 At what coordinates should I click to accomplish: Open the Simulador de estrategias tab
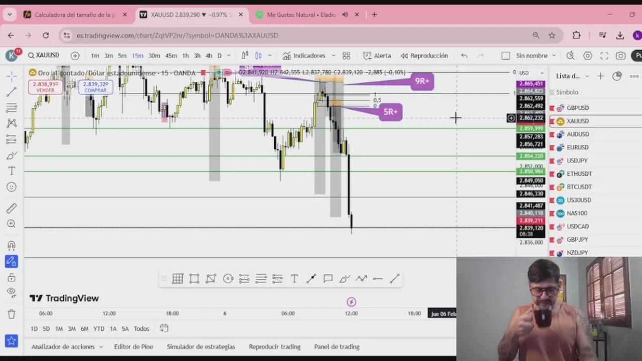[x=201, y=346]
